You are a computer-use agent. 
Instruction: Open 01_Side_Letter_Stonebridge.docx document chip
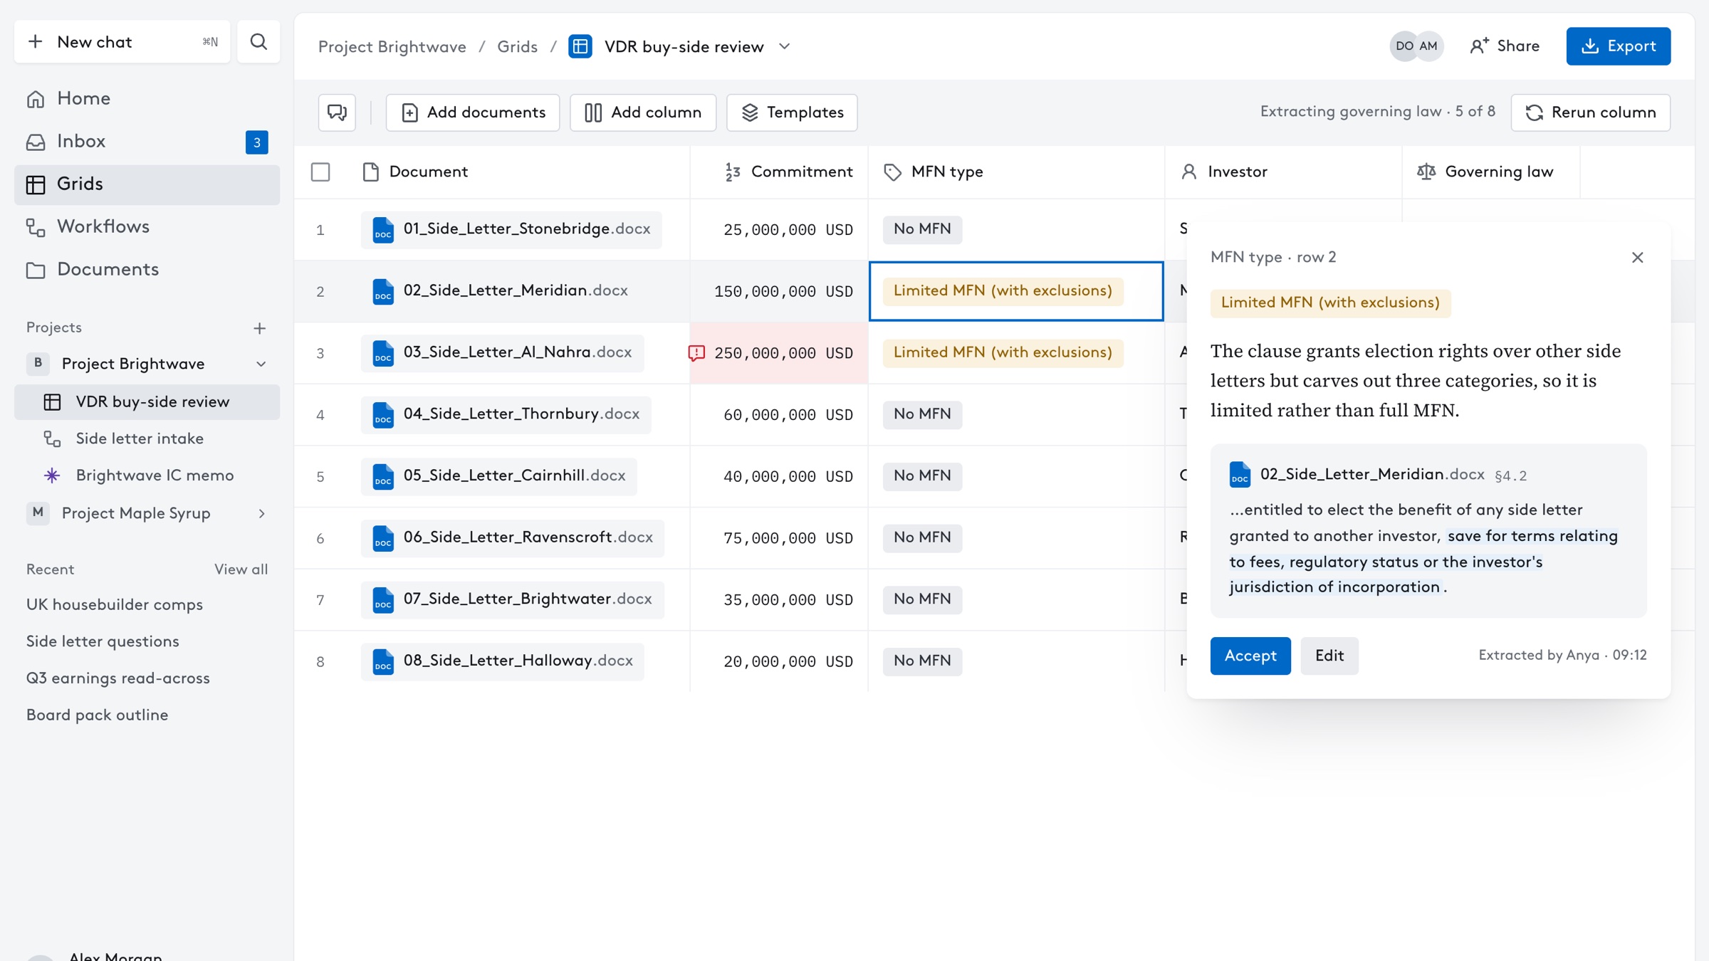[x=511, y=229]
